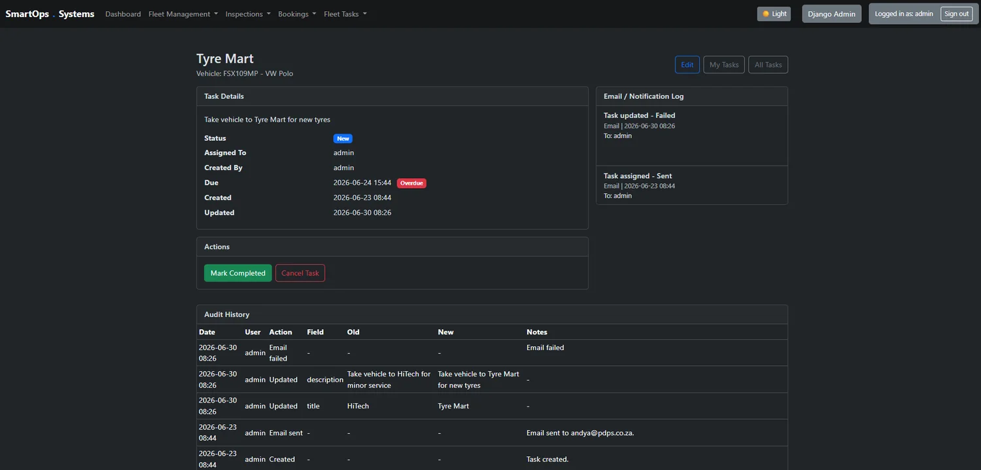981x470 pixels.
Task: Click the blue New status badge
Action: coord(343,139)
